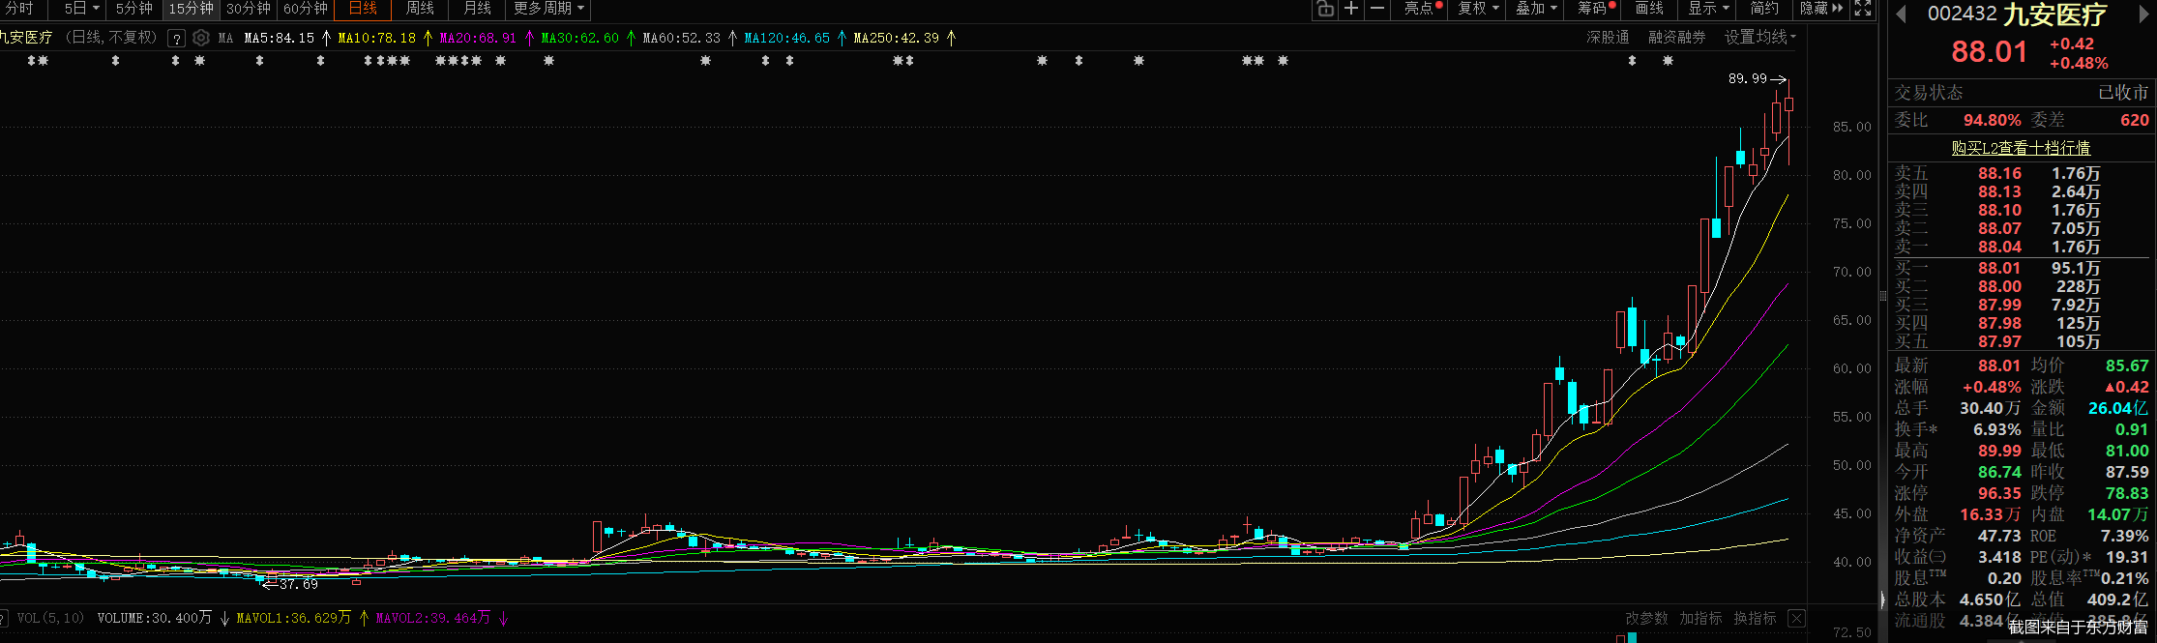
Task: Click the 融资融券 label
Action: 1677,38
